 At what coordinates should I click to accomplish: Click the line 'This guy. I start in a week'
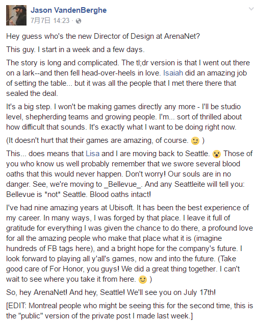click(x=75, y=49)
